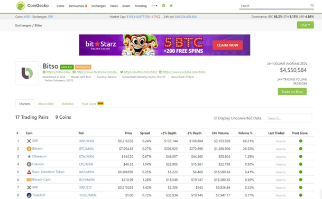Viewport: 322px width, 199px height.
Task: Click the green circle icon in navbar
Action: click(x=163, y=5)
